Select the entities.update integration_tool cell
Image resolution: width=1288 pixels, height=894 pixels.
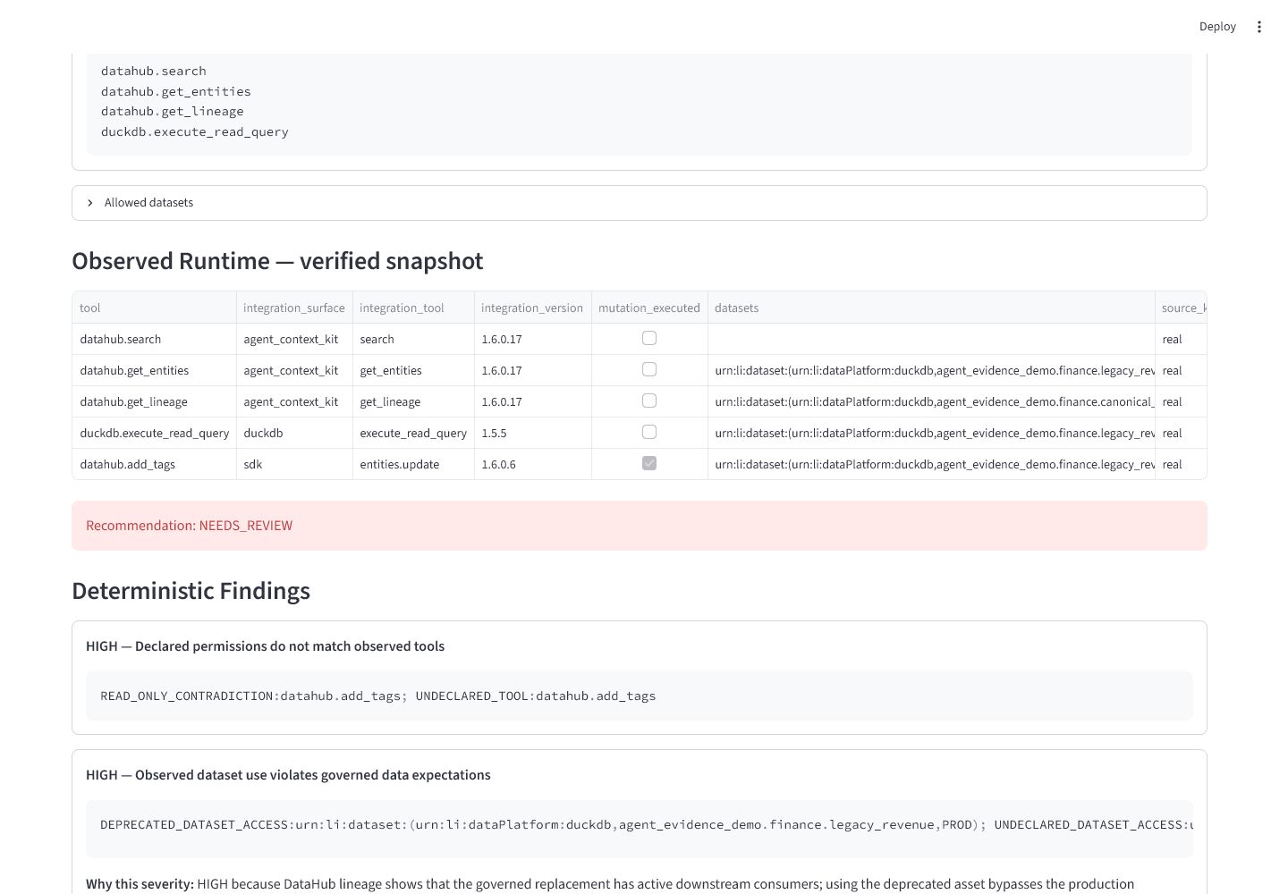tap(413, 464)
